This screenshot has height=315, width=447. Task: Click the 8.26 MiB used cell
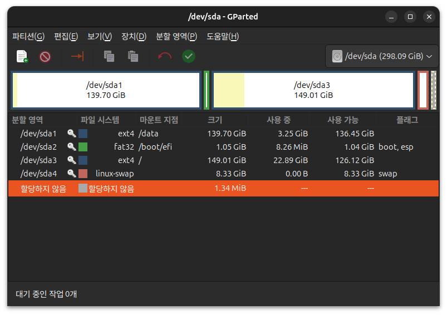[292, 147]
